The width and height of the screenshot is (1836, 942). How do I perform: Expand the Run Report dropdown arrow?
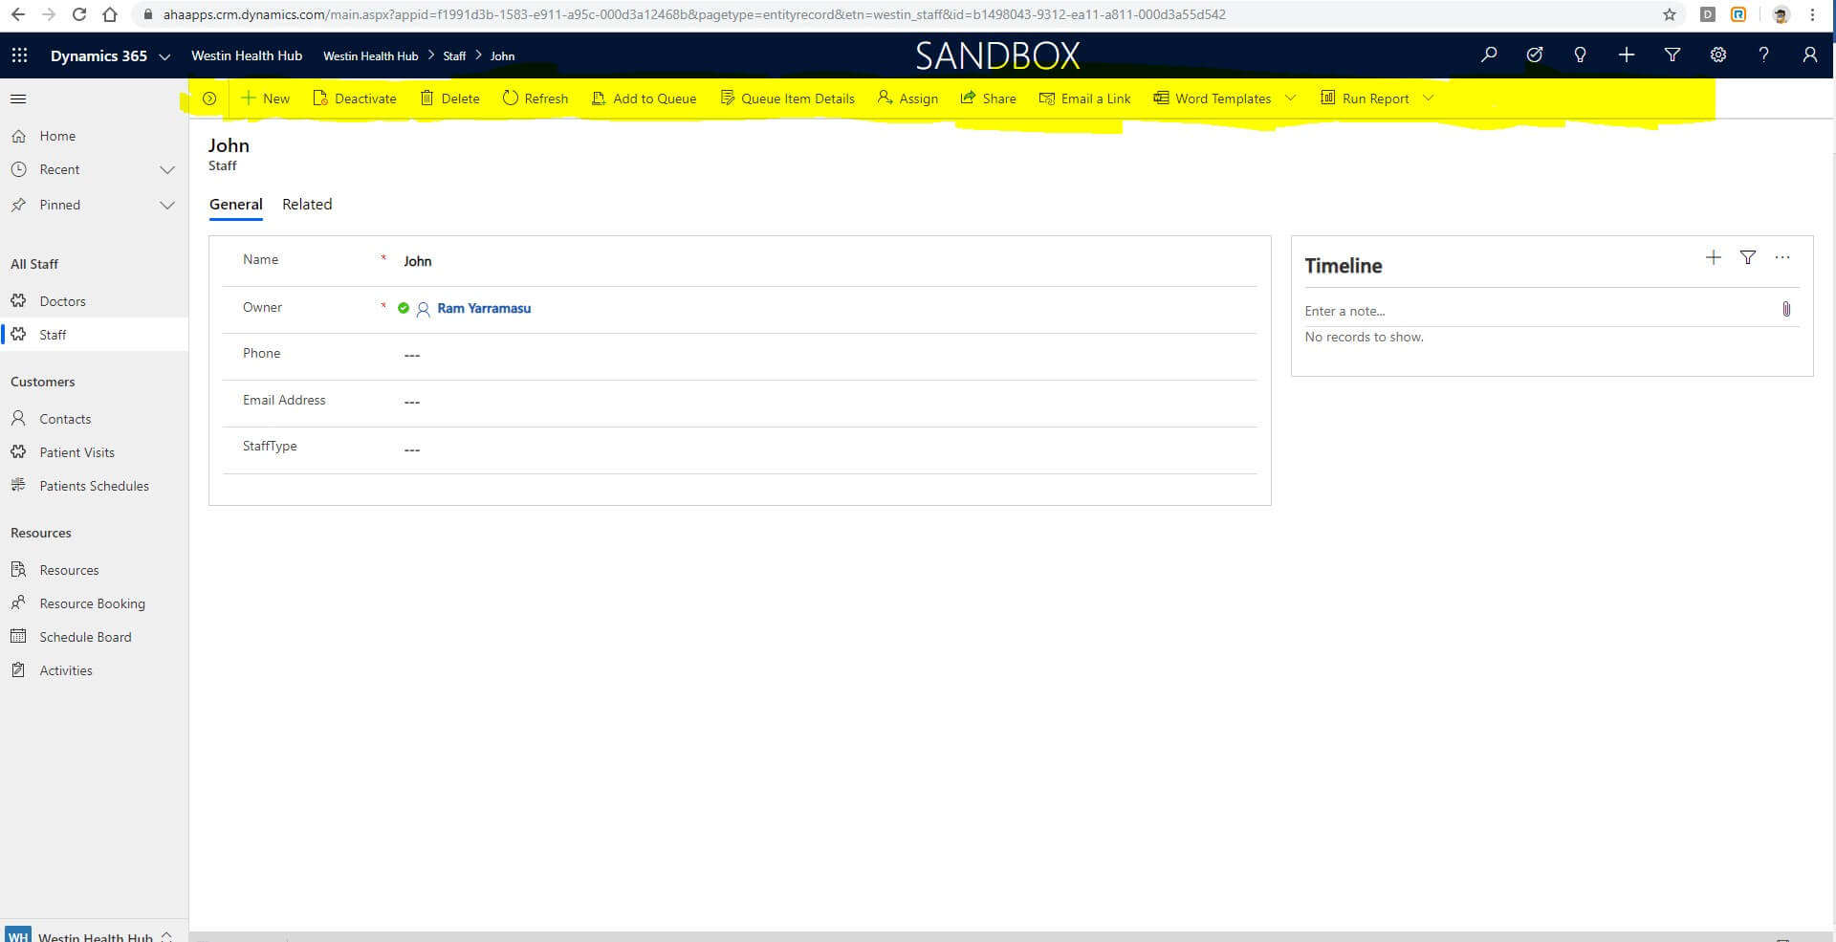pos(1428,99)
